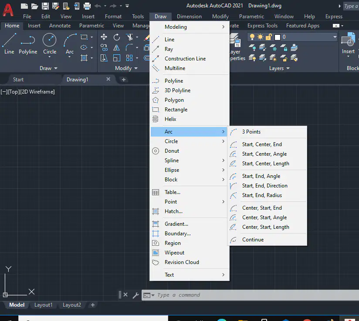Add a new layout tab
359x321 pixels.
tap(92, 305)
